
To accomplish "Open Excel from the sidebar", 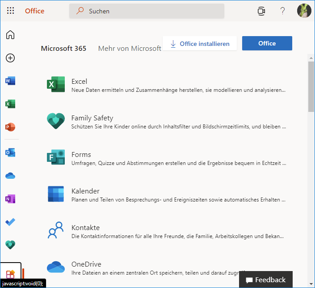I will click(x=10, y=104).
